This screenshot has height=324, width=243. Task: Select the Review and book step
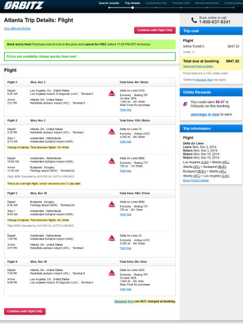tap(207, 3)
